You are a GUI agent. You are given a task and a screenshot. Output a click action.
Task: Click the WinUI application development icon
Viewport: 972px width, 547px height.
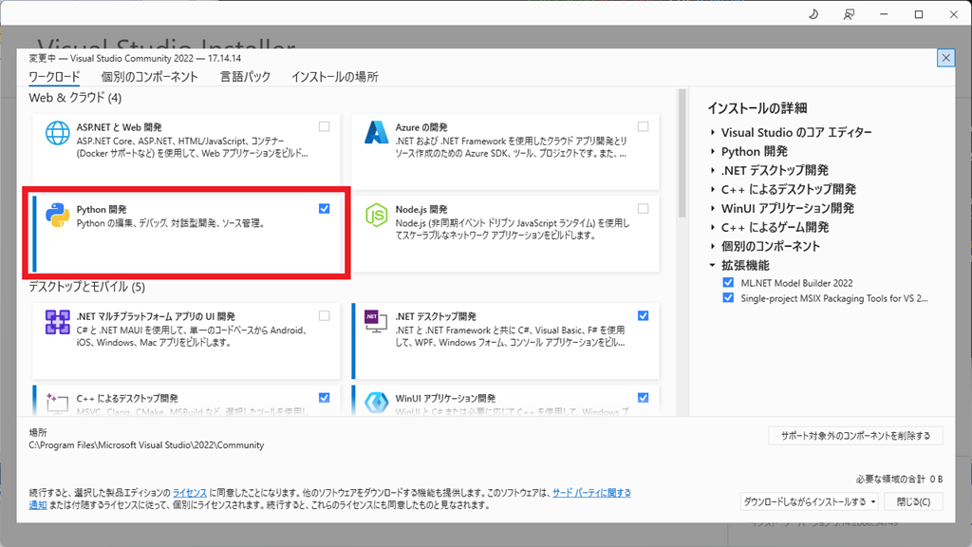tap(376, 403)
